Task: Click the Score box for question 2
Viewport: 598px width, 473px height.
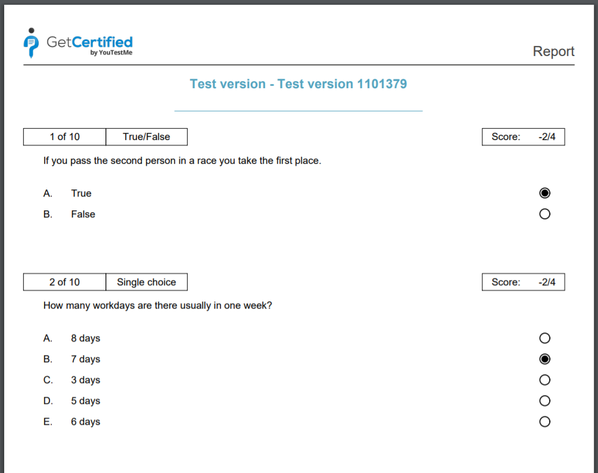Action: tap(523, 282)
